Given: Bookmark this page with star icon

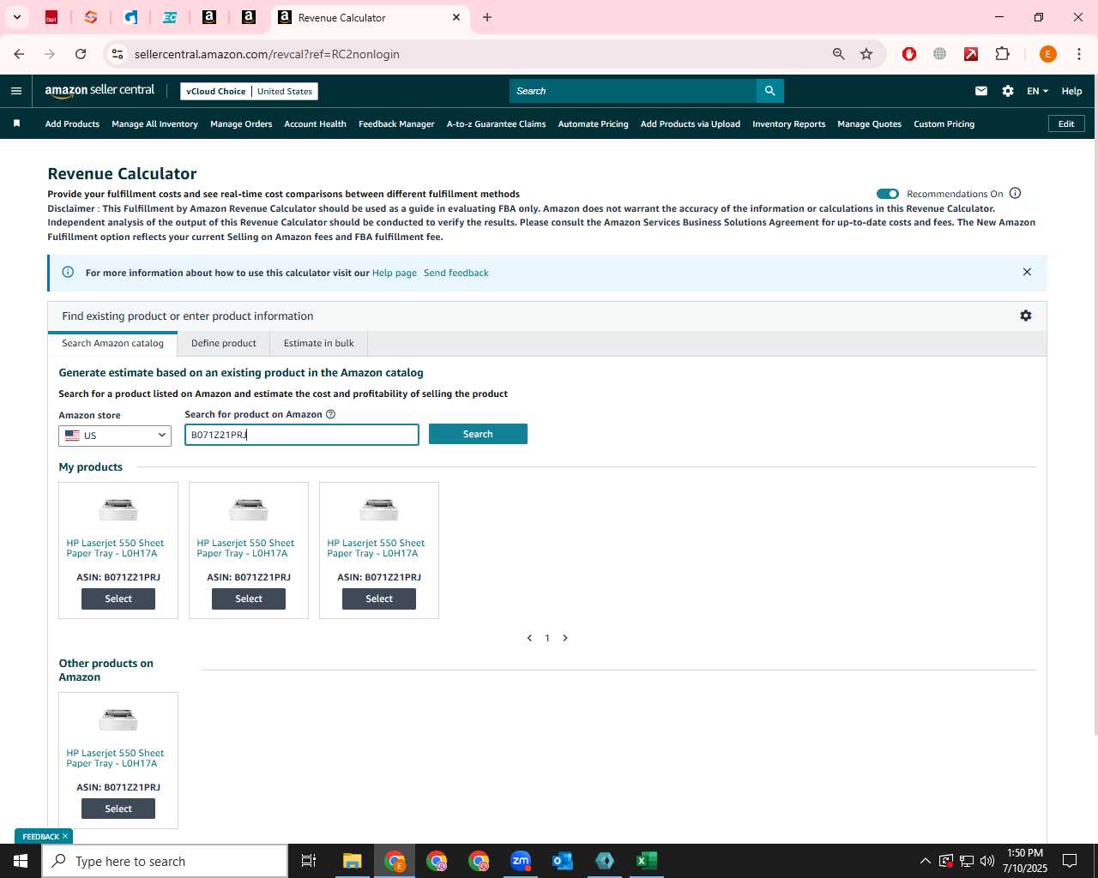Looking at the screenshot, I should pyautogui.click(x=866, y=54).
